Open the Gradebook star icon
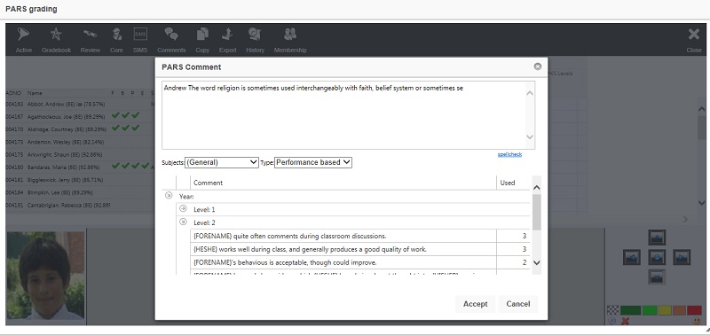 (x=56, y=39)
